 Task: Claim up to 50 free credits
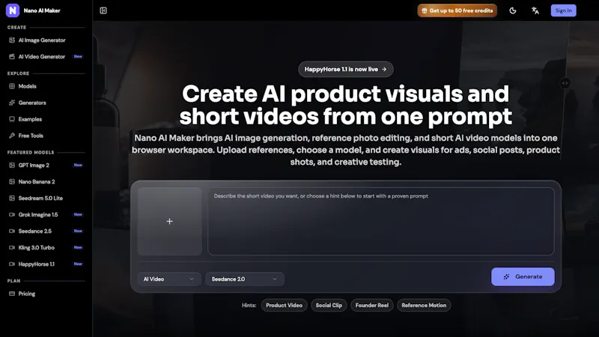click(x=457, y=10)
